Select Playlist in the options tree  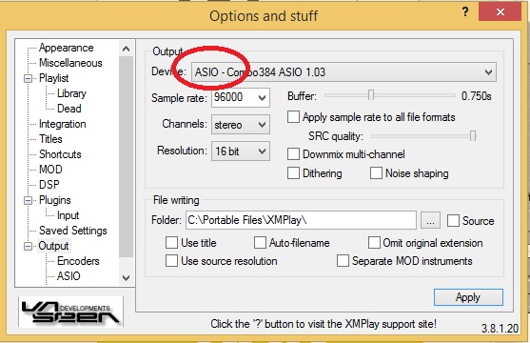53,78
